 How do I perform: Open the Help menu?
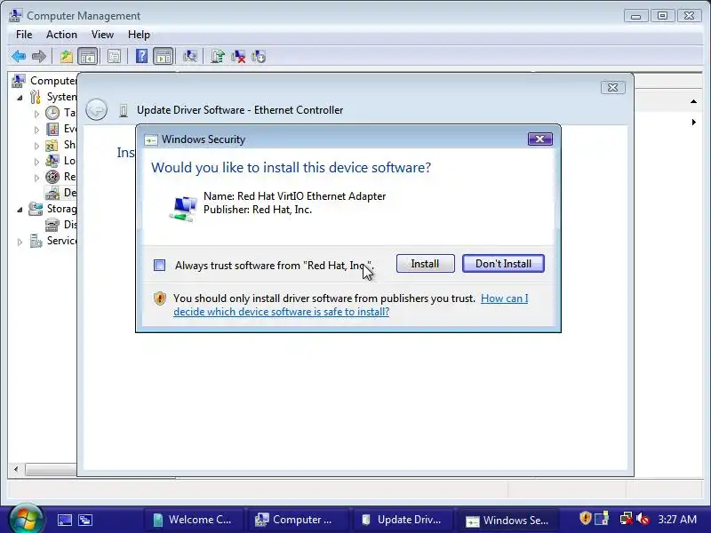pos(139,35)
